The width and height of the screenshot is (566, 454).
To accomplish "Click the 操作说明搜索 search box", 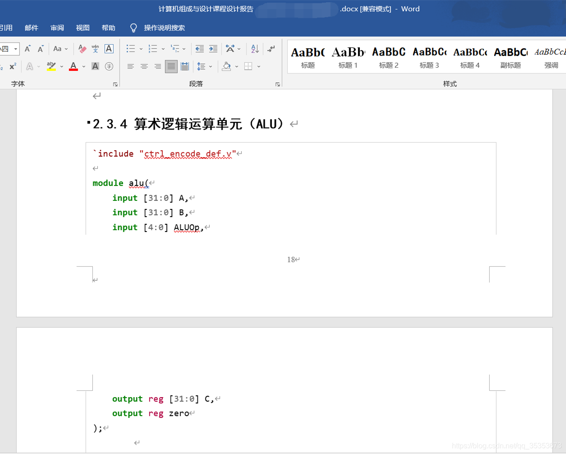I will [x=165, y=28].
